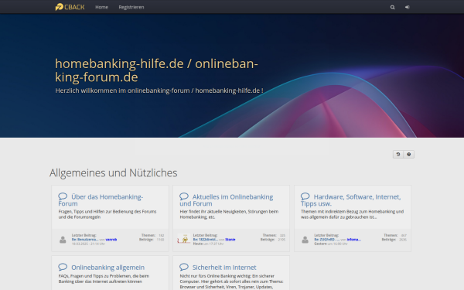Screen dimensions: 464x290
Task: Open last post 'Re: 1822direkt...' link
Action: 206,240
